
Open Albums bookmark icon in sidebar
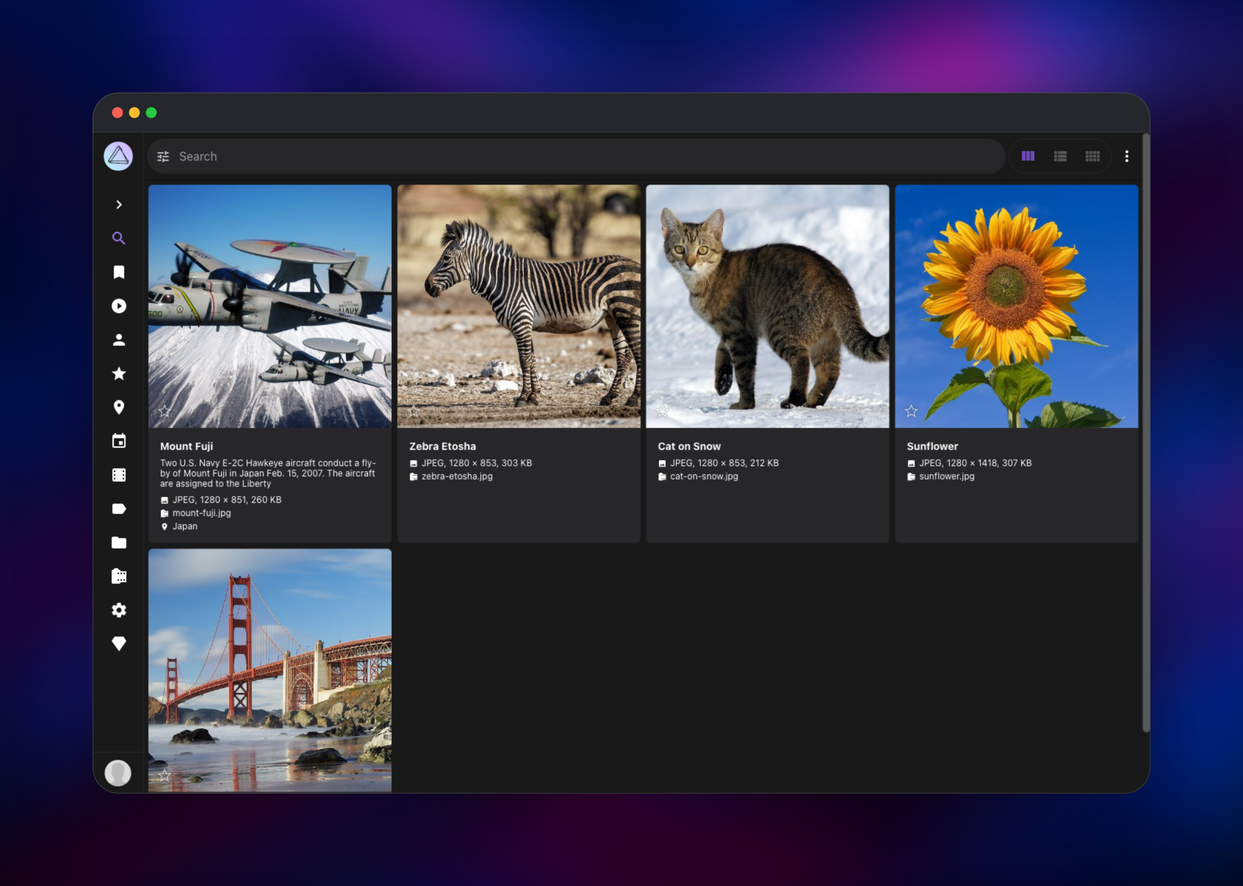pyautogui.click(x=119, y=272)
